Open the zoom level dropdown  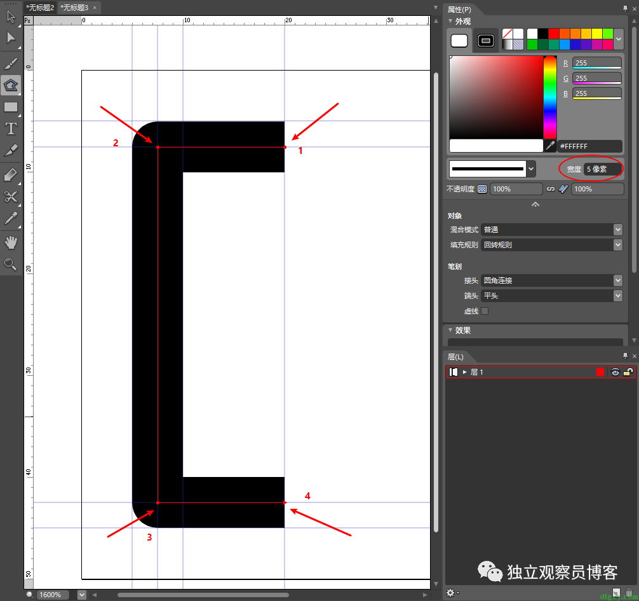(82, 595)
